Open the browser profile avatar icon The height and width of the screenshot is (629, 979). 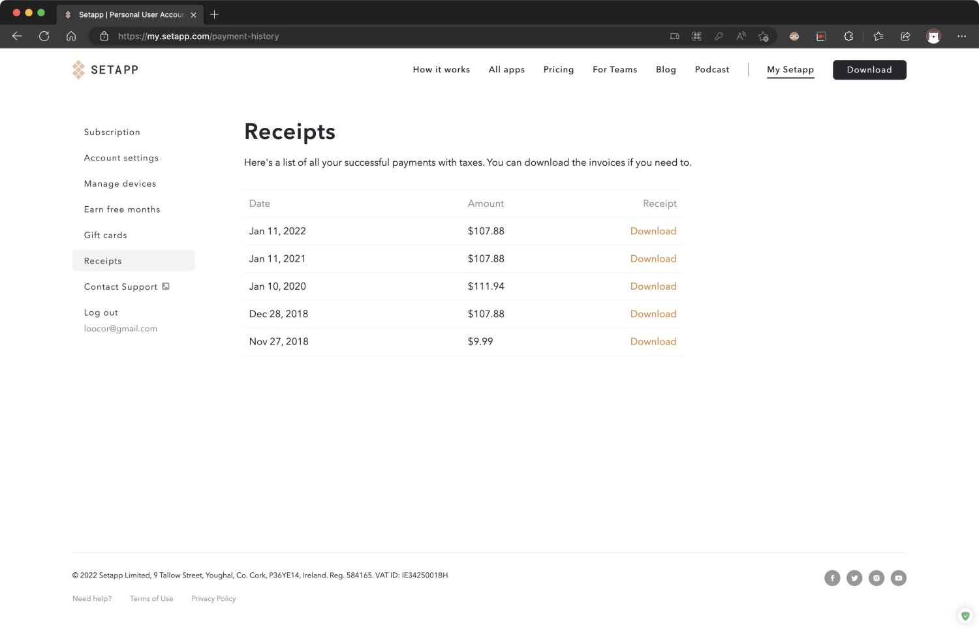pyautogui.click(x=933, y=36)
